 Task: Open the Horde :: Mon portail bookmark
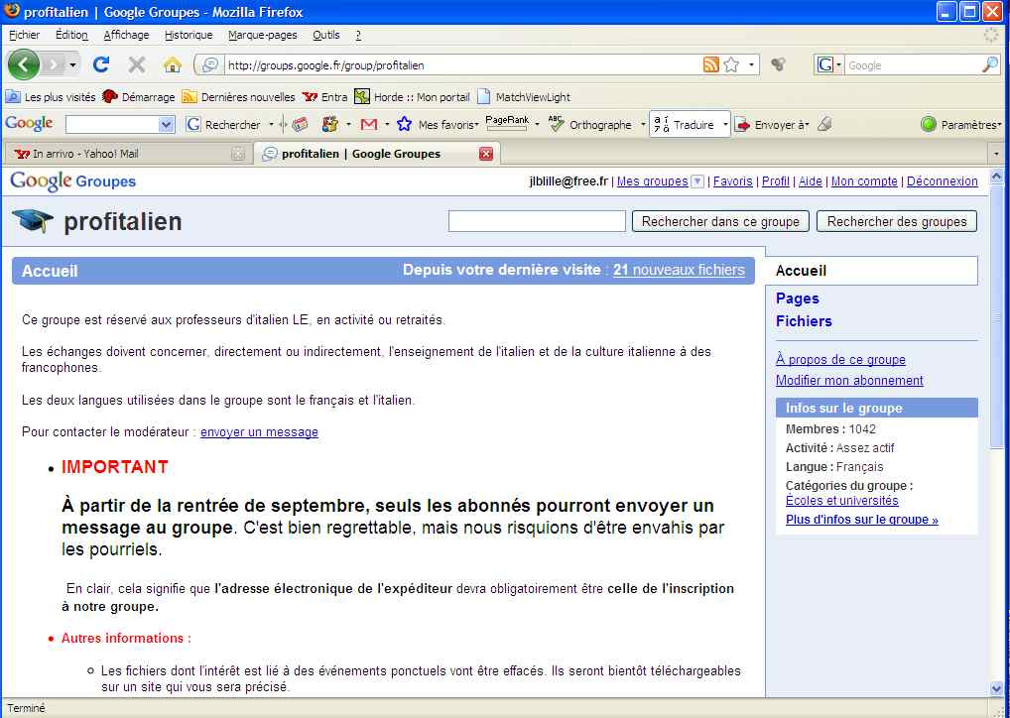click(x=413, y=97)
